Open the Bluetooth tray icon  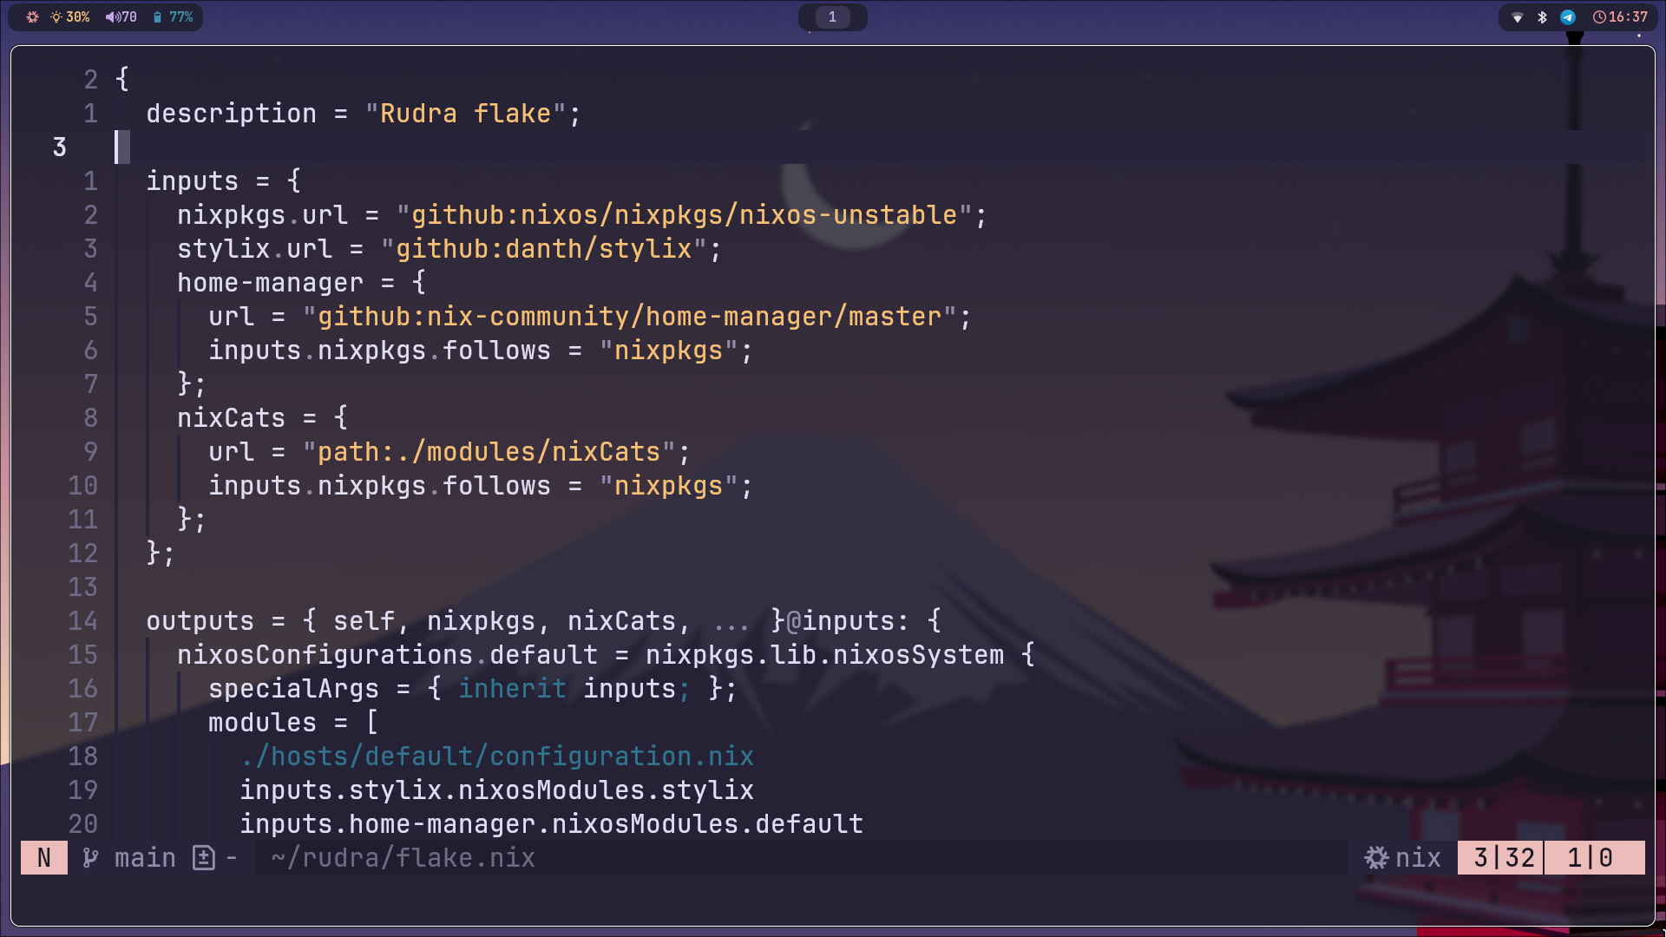[1542, 16]
